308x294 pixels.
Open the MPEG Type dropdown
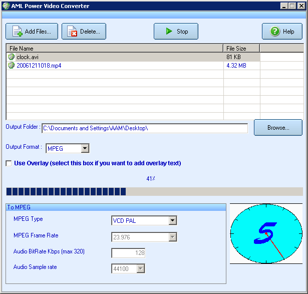click(172, 220)
